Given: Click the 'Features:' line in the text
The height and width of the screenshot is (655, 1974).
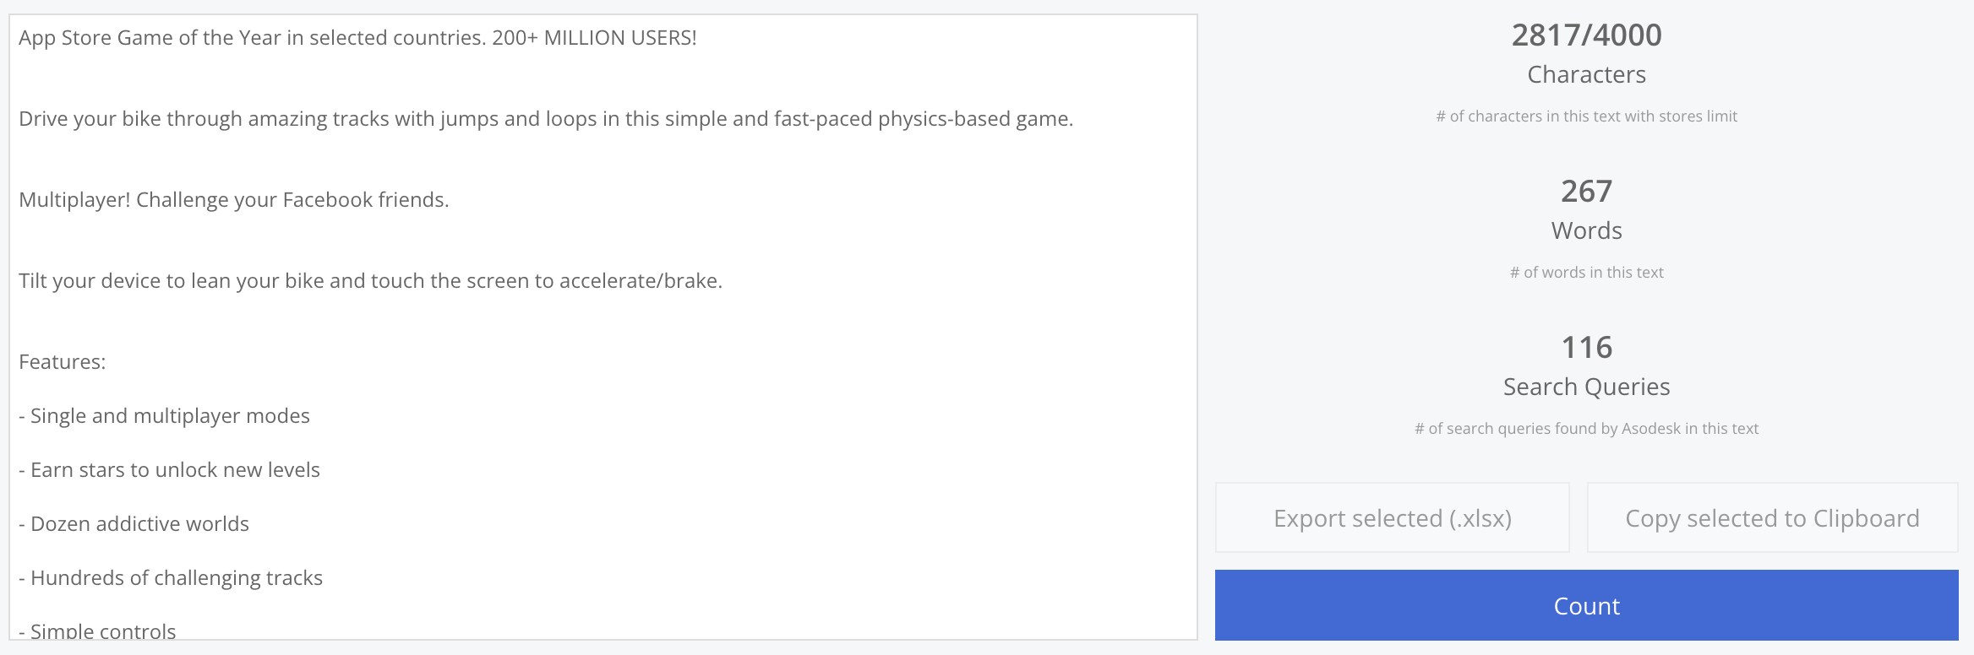Looking at the screenshot, I should 63,362.
